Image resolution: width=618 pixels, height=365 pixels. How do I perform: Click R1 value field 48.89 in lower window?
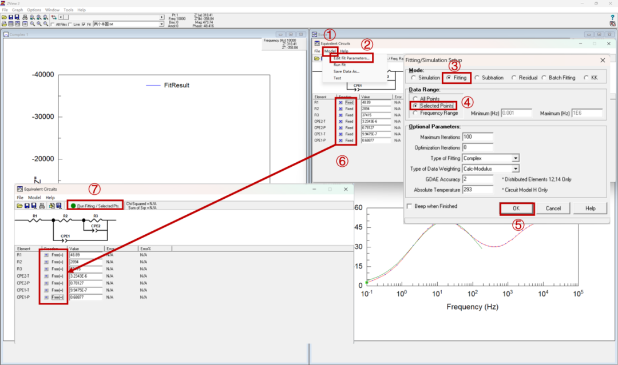pos(85,255)
